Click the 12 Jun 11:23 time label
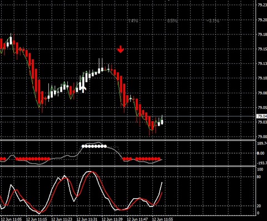 point(62,219)
